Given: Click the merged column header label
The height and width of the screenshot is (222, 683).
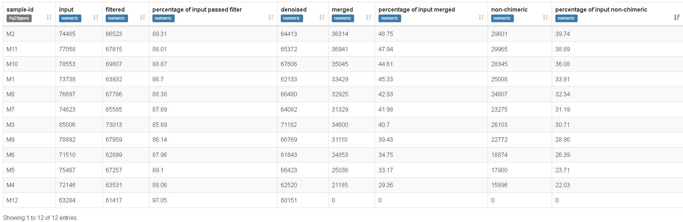Looking at the screenshot, I should tap(342, 9).
